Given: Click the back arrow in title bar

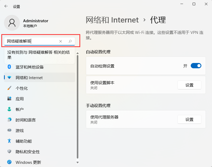Looking at the screenshot, I should [x=6, y=6].
